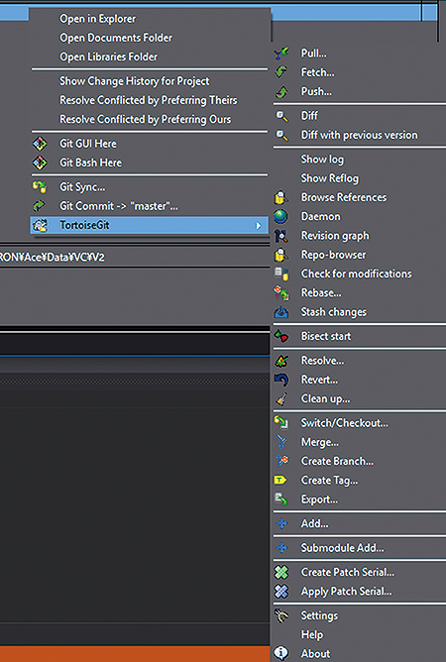Click the Git Sync icon
Screen dimensions: 446x662
[40, 186]
